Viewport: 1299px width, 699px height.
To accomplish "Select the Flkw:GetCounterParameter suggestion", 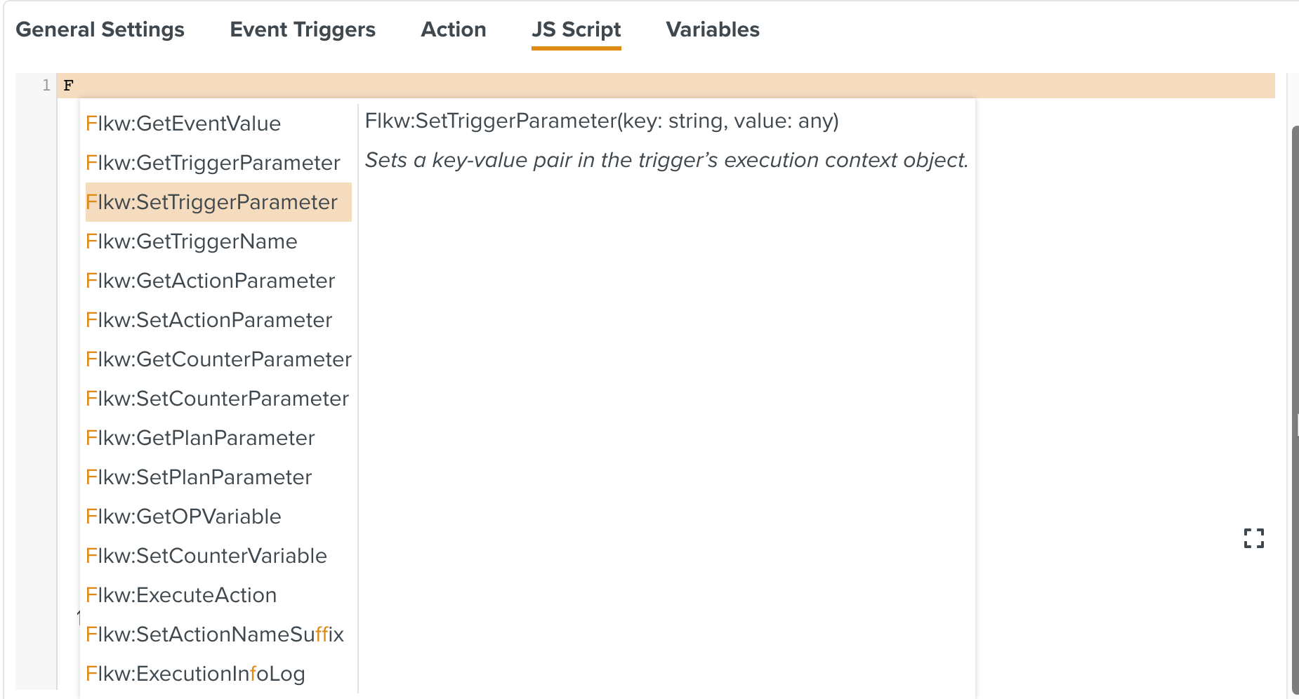I will pos(218,359).
